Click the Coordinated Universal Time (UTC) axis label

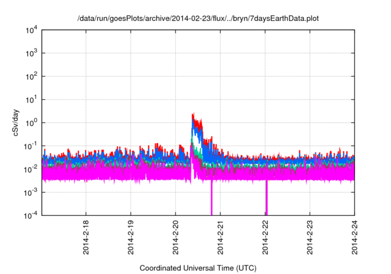point(198,268)
